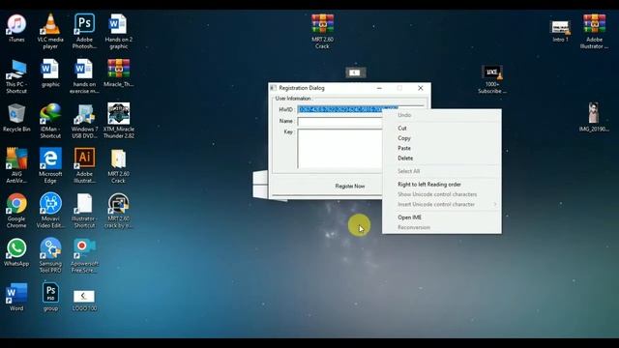Select Windows 7 USB DVD tool icon

click(84, 114)
